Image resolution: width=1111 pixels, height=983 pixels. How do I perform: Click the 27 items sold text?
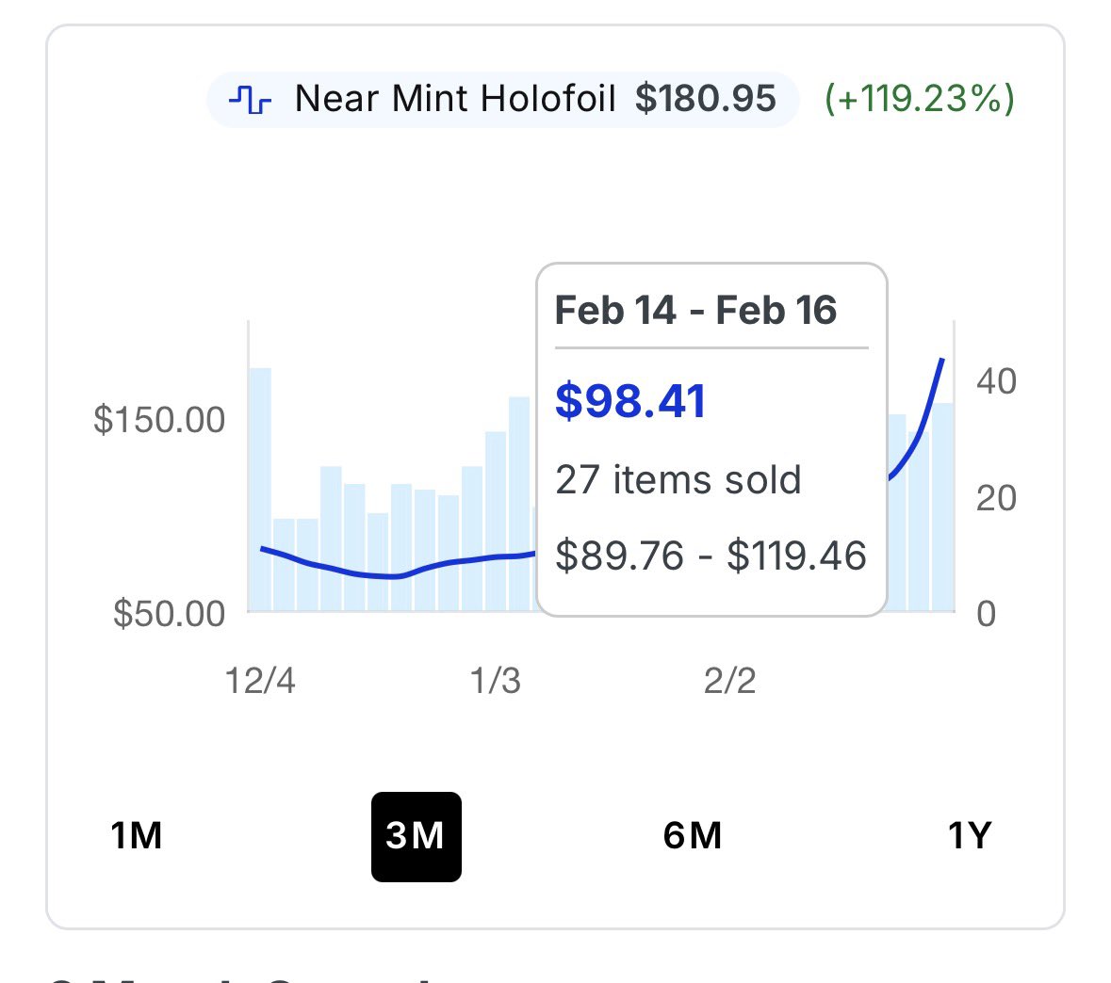(678, 479)
